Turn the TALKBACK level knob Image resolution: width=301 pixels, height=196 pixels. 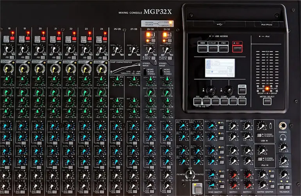point(284,174)
